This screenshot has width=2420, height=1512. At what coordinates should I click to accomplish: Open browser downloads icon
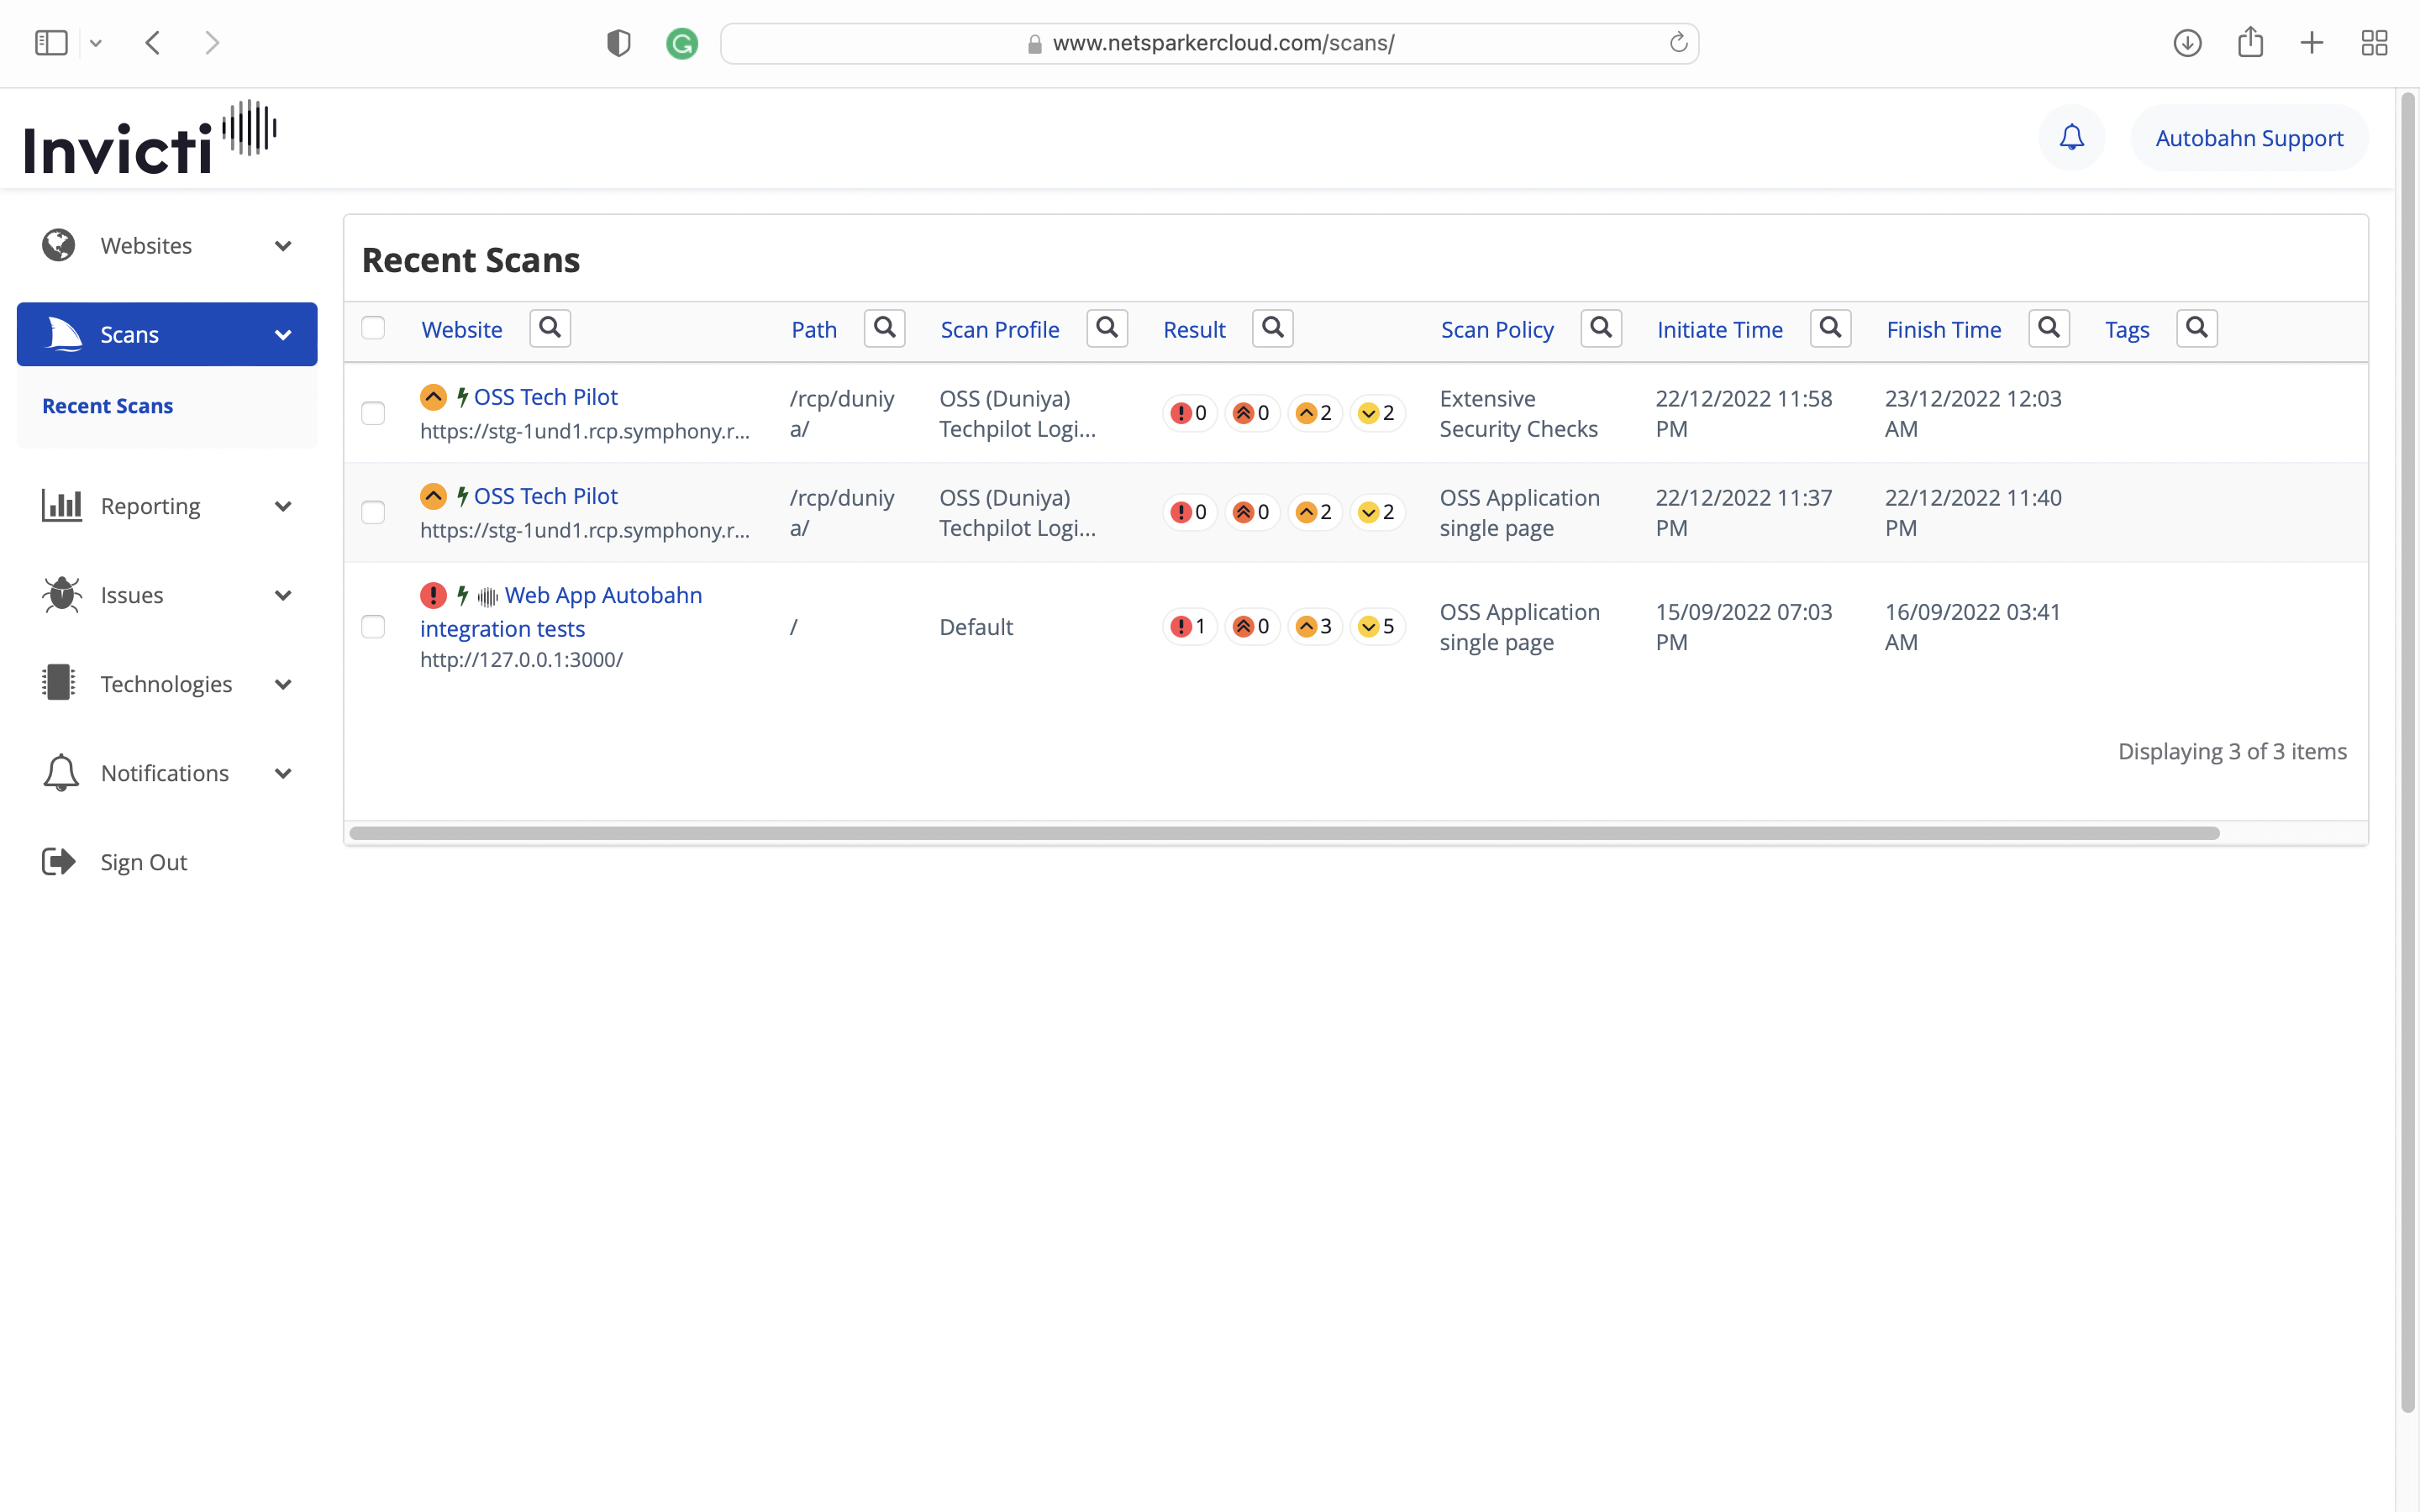(x=2187, y=43)
